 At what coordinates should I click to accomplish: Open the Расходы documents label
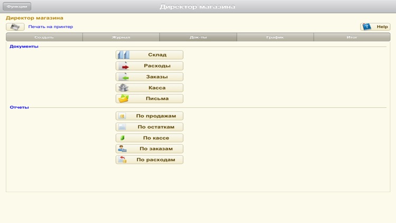[x=157, y=66]
